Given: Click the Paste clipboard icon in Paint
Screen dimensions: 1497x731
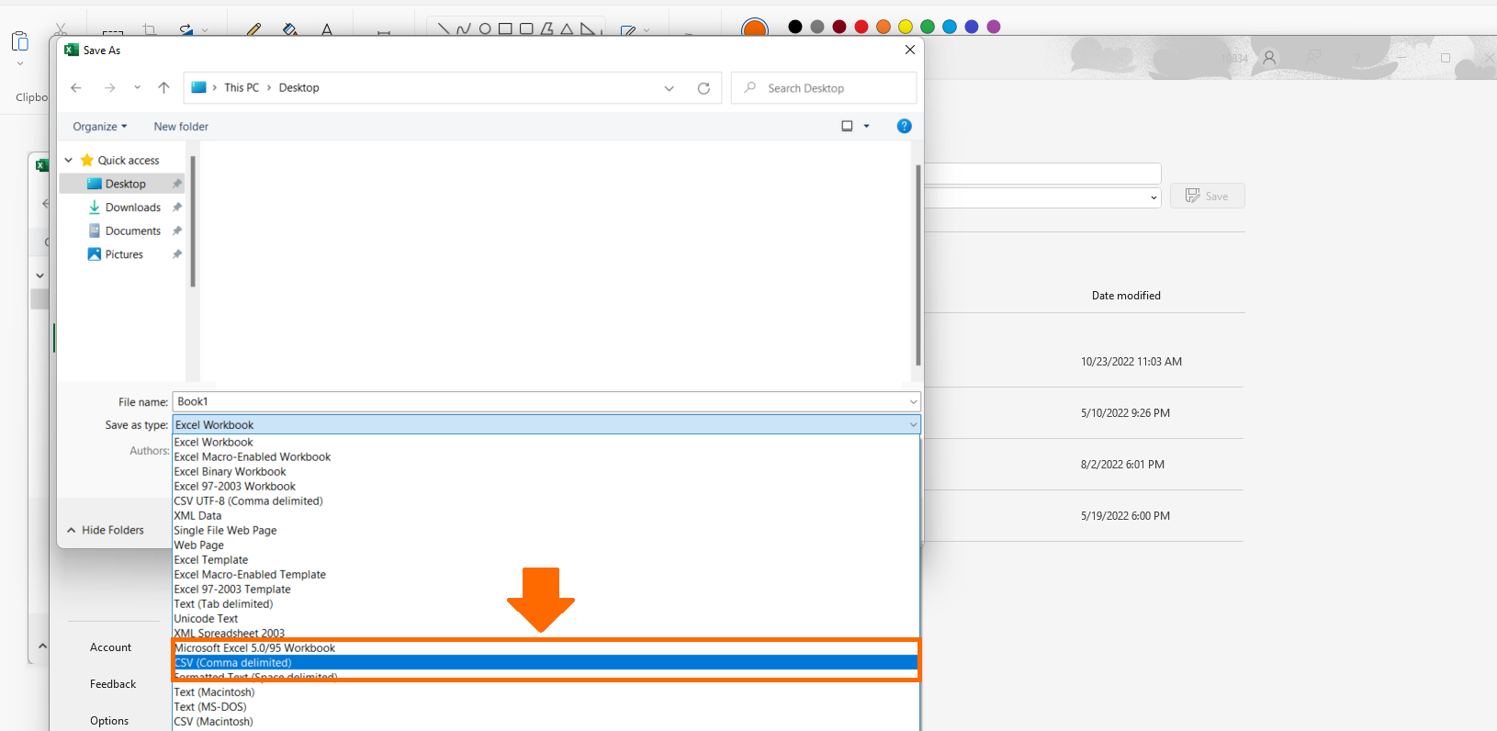Looking at the screenshot, I should [x=20, y=41].
